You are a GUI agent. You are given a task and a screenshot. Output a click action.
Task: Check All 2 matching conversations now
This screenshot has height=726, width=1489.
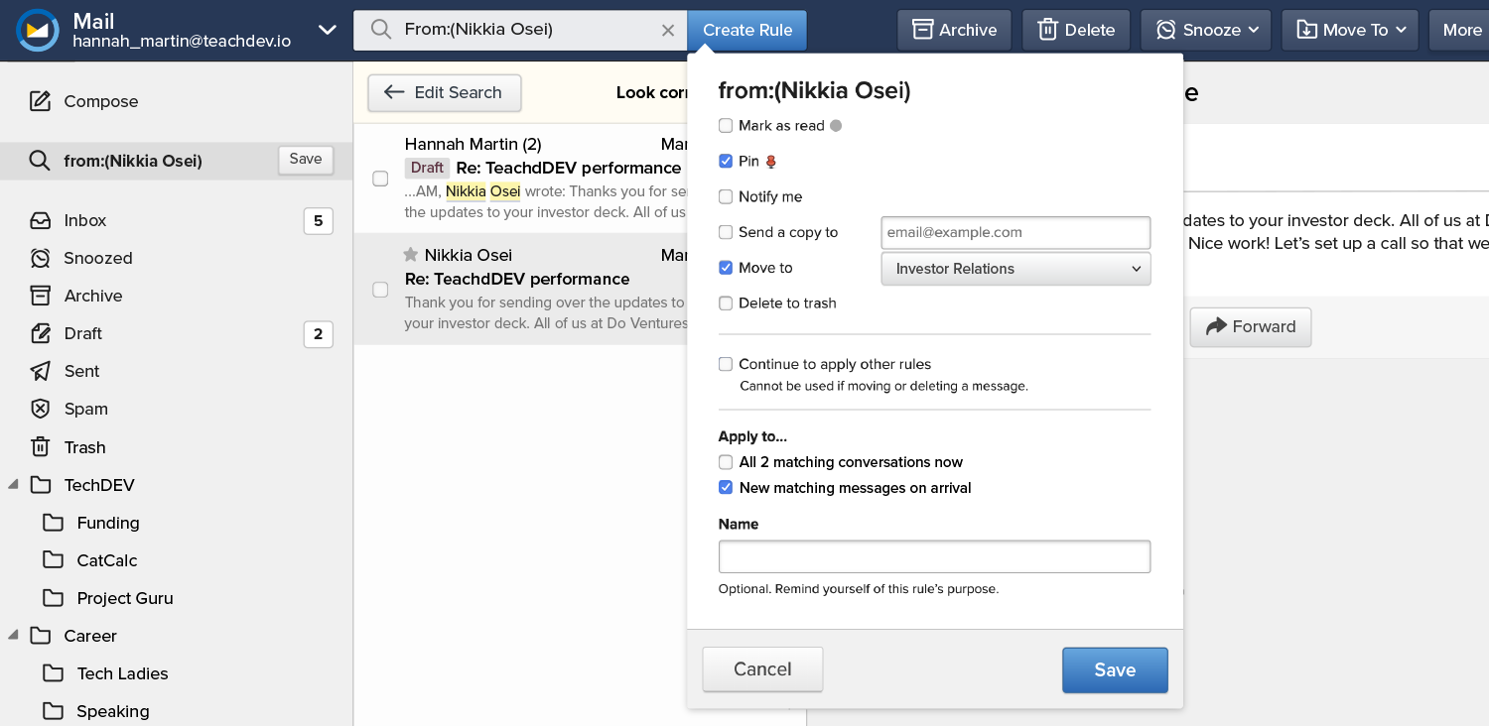726,462
